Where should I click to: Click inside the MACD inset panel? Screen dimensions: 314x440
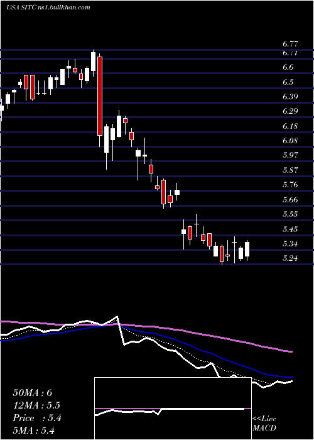pos(173,409)
